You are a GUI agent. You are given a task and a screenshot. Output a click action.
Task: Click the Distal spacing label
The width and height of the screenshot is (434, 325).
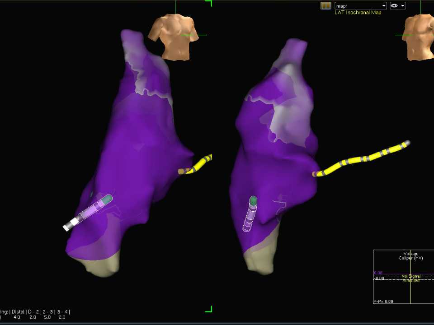pos(17,312)
